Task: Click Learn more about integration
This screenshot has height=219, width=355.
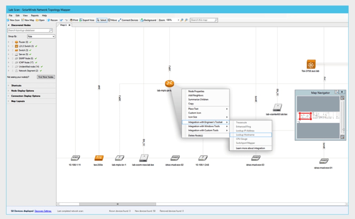Action: [250, 148]
